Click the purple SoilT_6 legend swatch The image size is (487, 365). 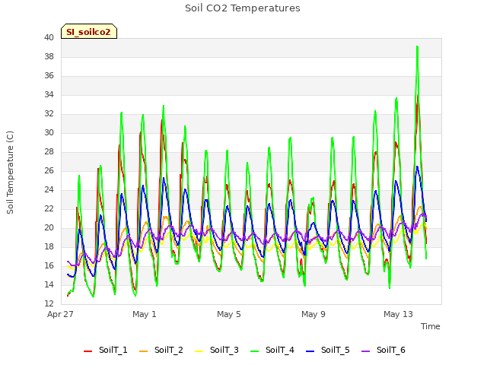pos(366,351)
